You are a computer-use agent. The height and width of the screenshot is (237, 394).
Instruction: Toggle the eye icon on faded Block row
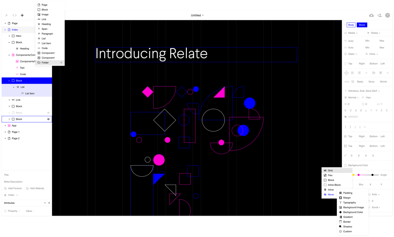[48, 113]
